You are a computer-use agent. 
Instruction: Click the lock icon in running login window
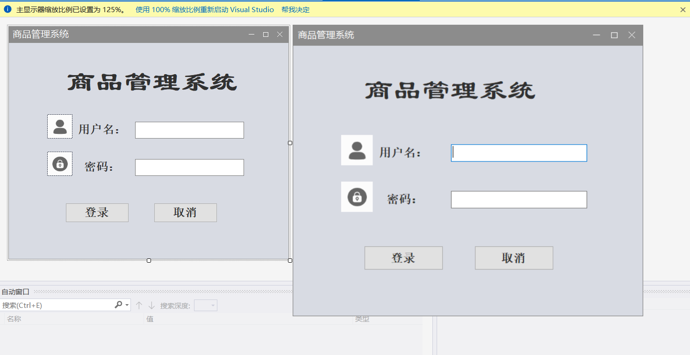pyautogui.click(x=357, y=197)
